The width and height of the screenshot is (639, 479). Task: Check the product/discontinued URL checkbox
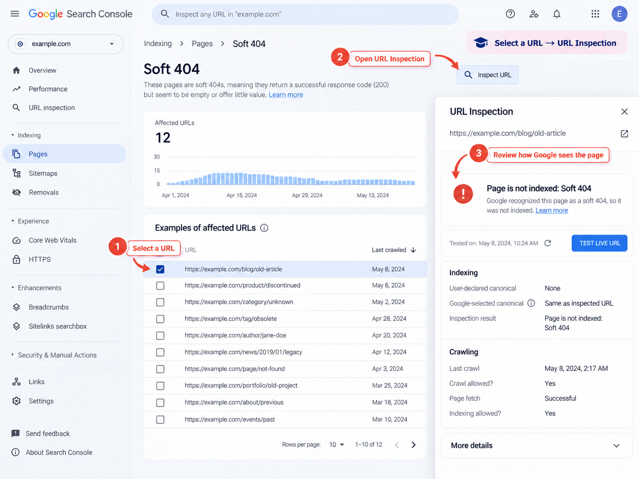coord(160,286)
